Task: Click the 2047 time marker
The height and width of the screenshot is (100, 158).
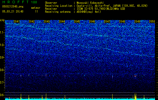Action: (x=107, y=21)
